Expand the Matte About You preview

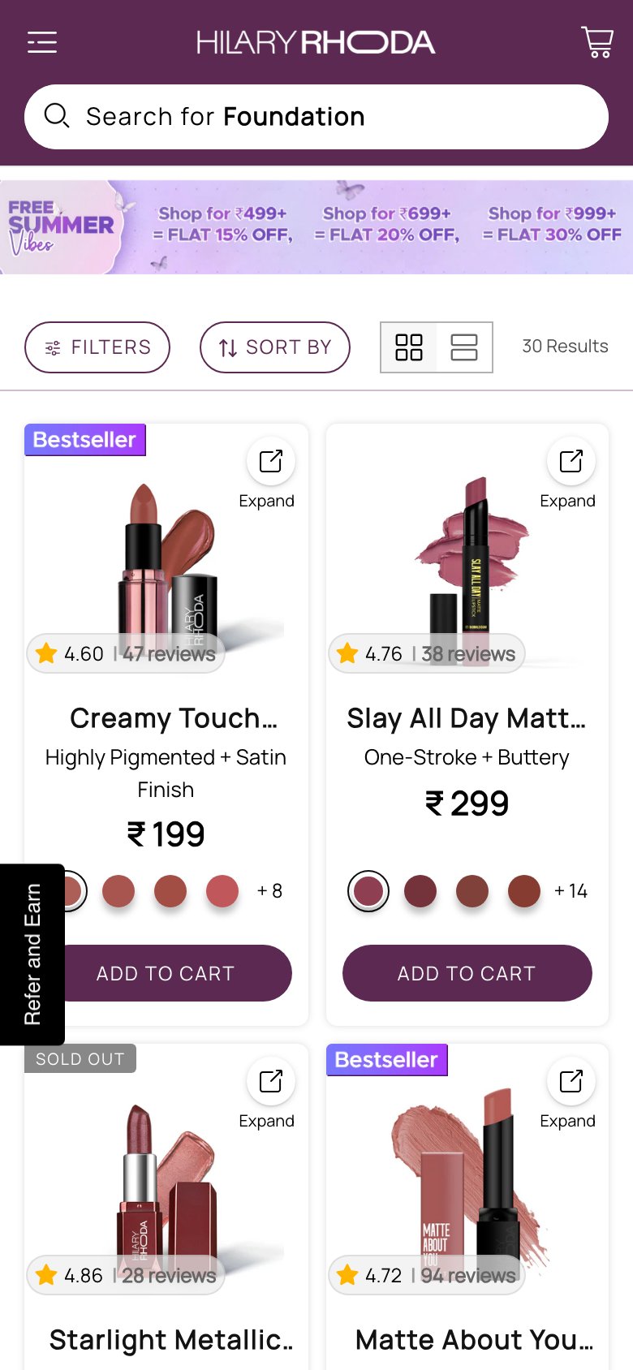coord(571,1081)
